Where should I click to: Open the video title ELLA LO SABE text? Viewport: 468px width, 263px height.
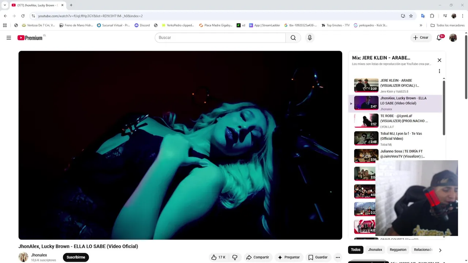(78, 247)
